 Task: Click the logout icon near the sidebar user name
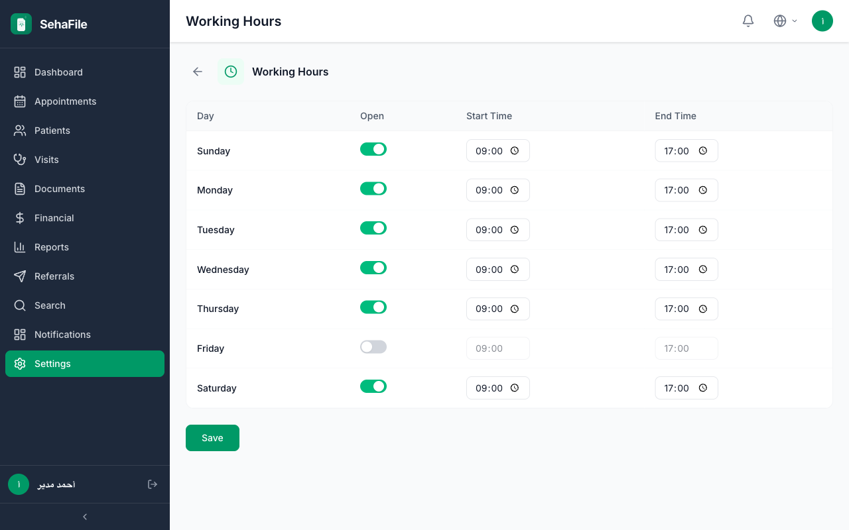153,484
